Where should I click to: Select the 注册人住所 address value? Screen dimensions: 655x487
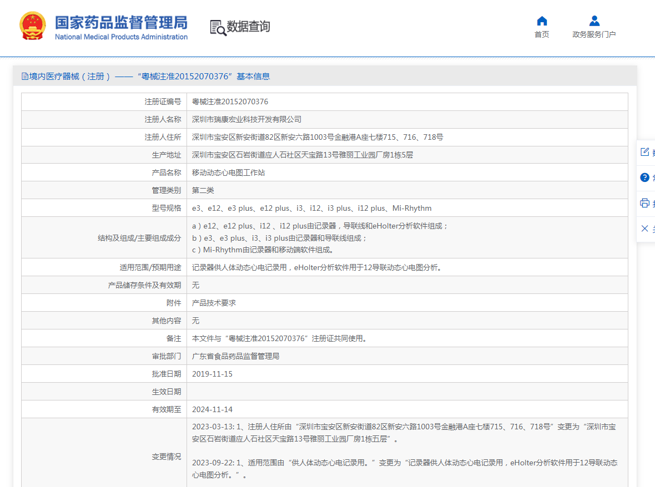tap(318, 138)
